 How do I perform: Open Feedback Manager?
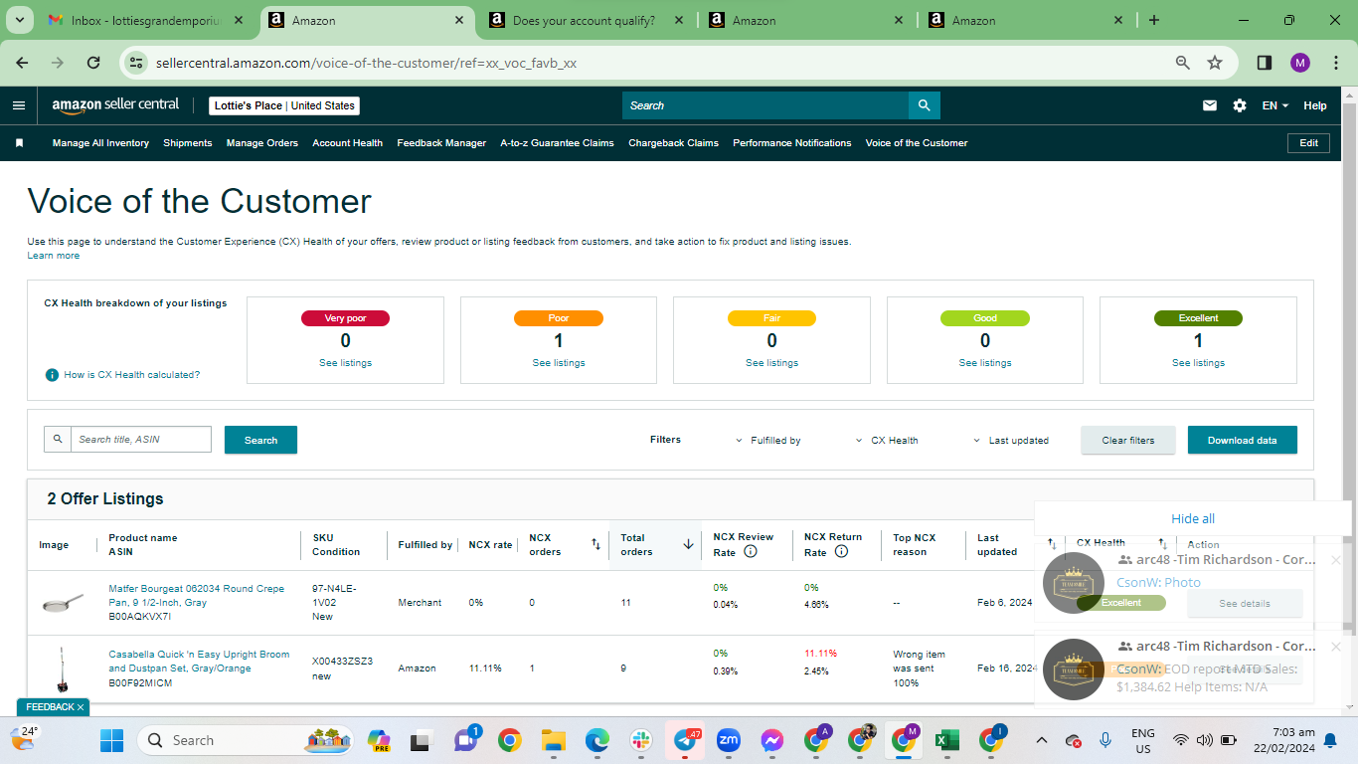pos(441,143)
